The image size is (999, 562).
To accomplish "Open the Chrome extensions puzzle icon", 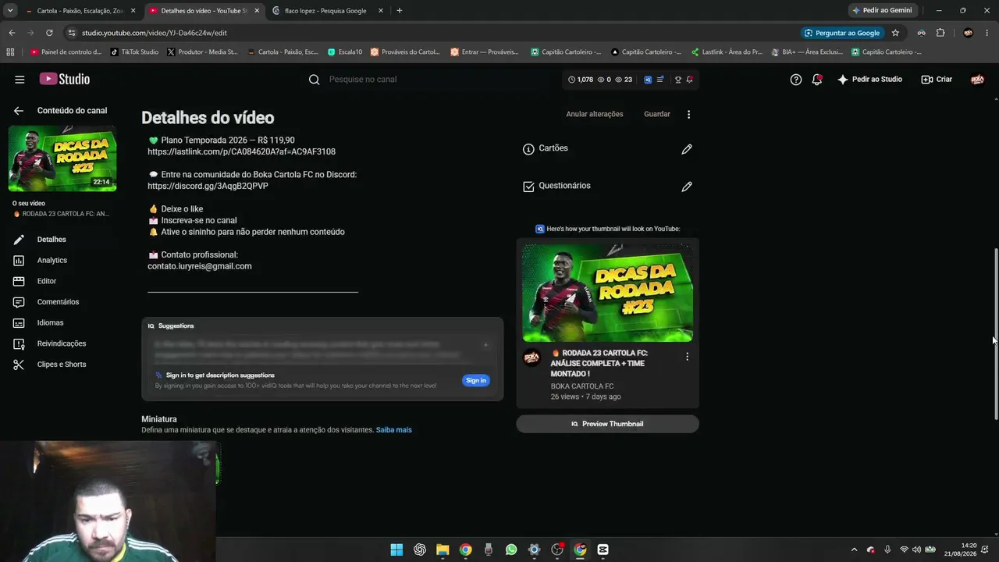I will [x=940, y=33].
